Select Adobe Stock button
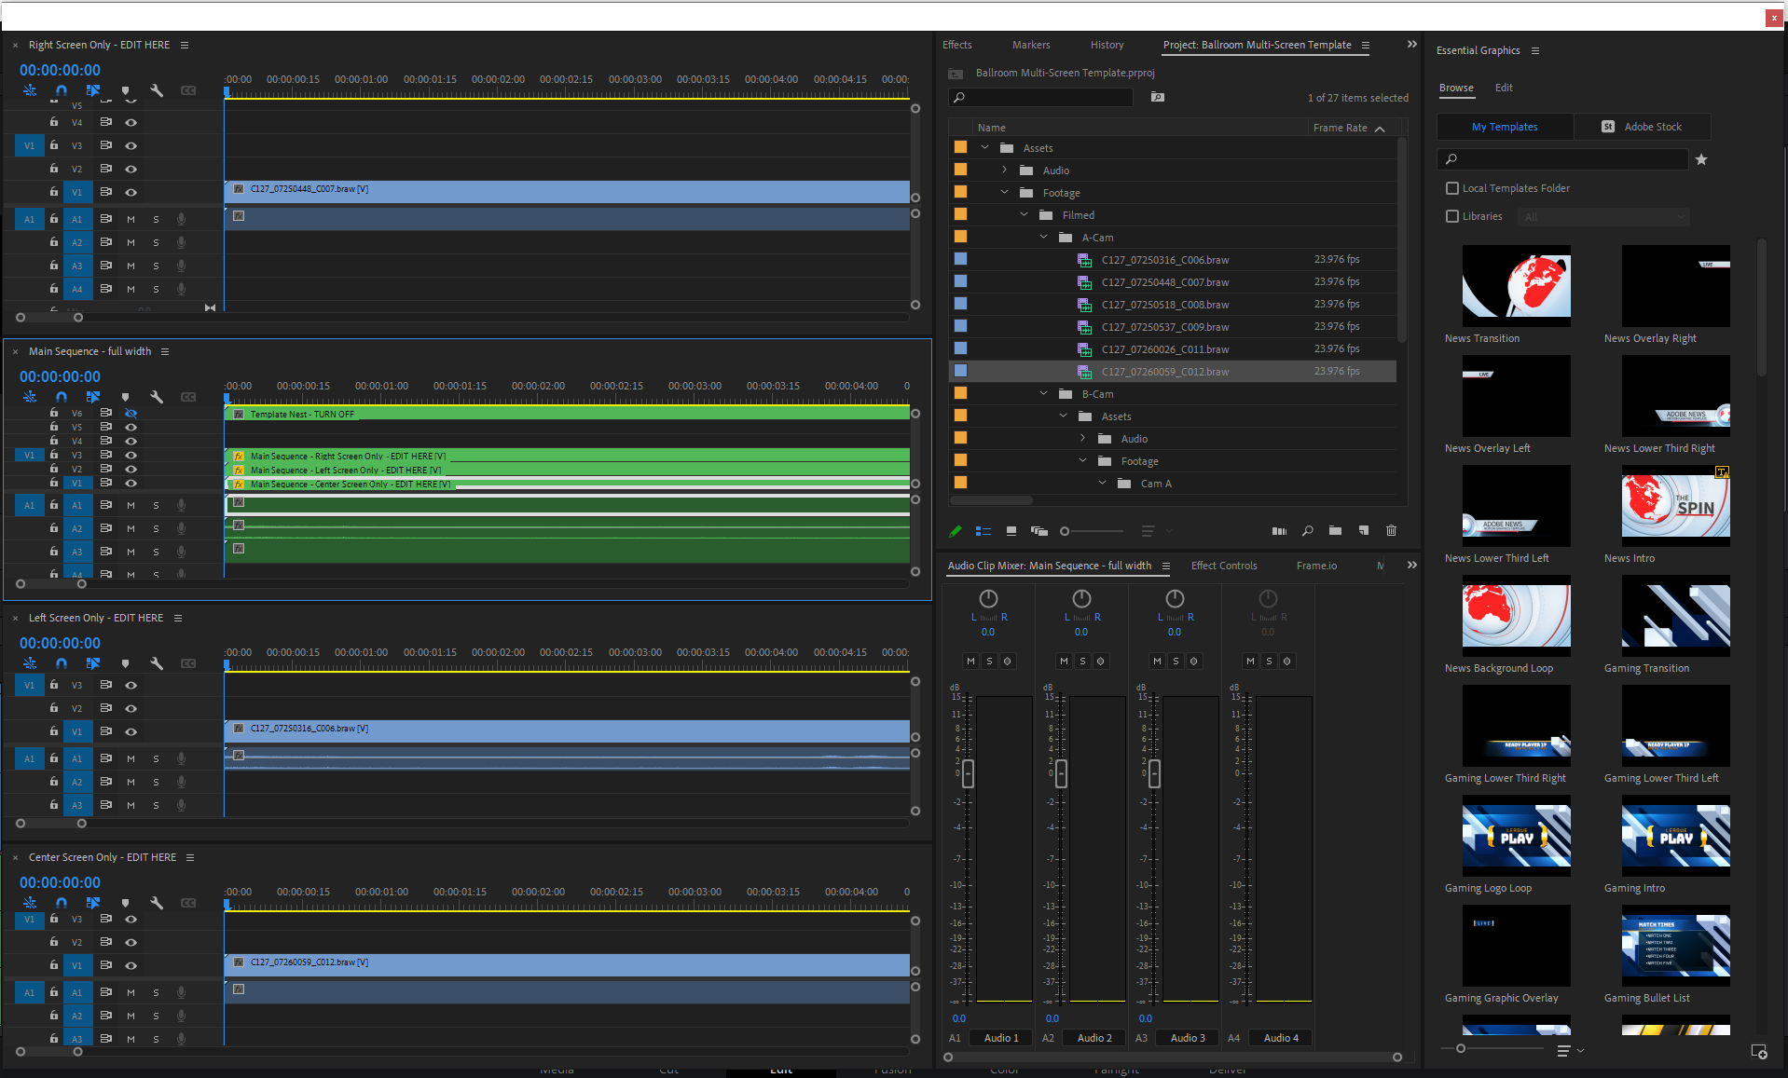The width and height of the screenshot is (1788, 1078). [1643, 127]
